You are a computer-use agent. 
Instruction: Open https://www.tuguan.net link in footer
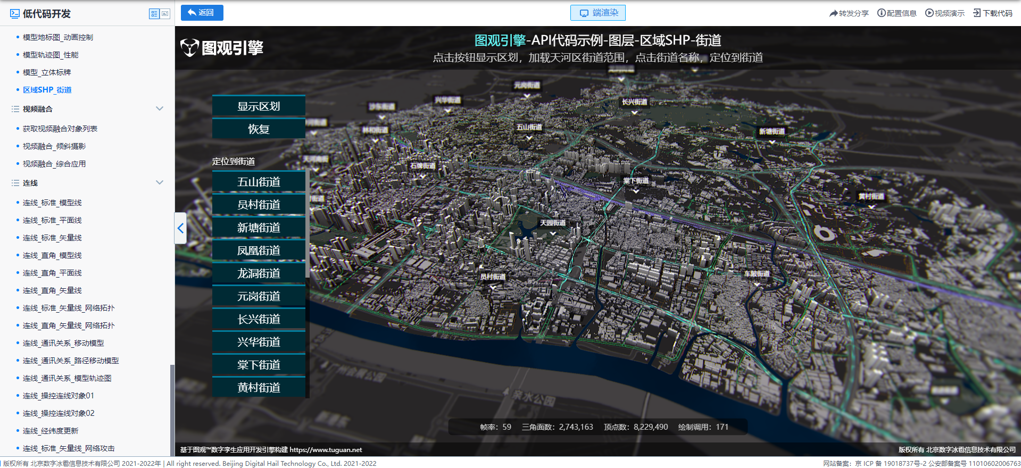[x=326, y=450]
